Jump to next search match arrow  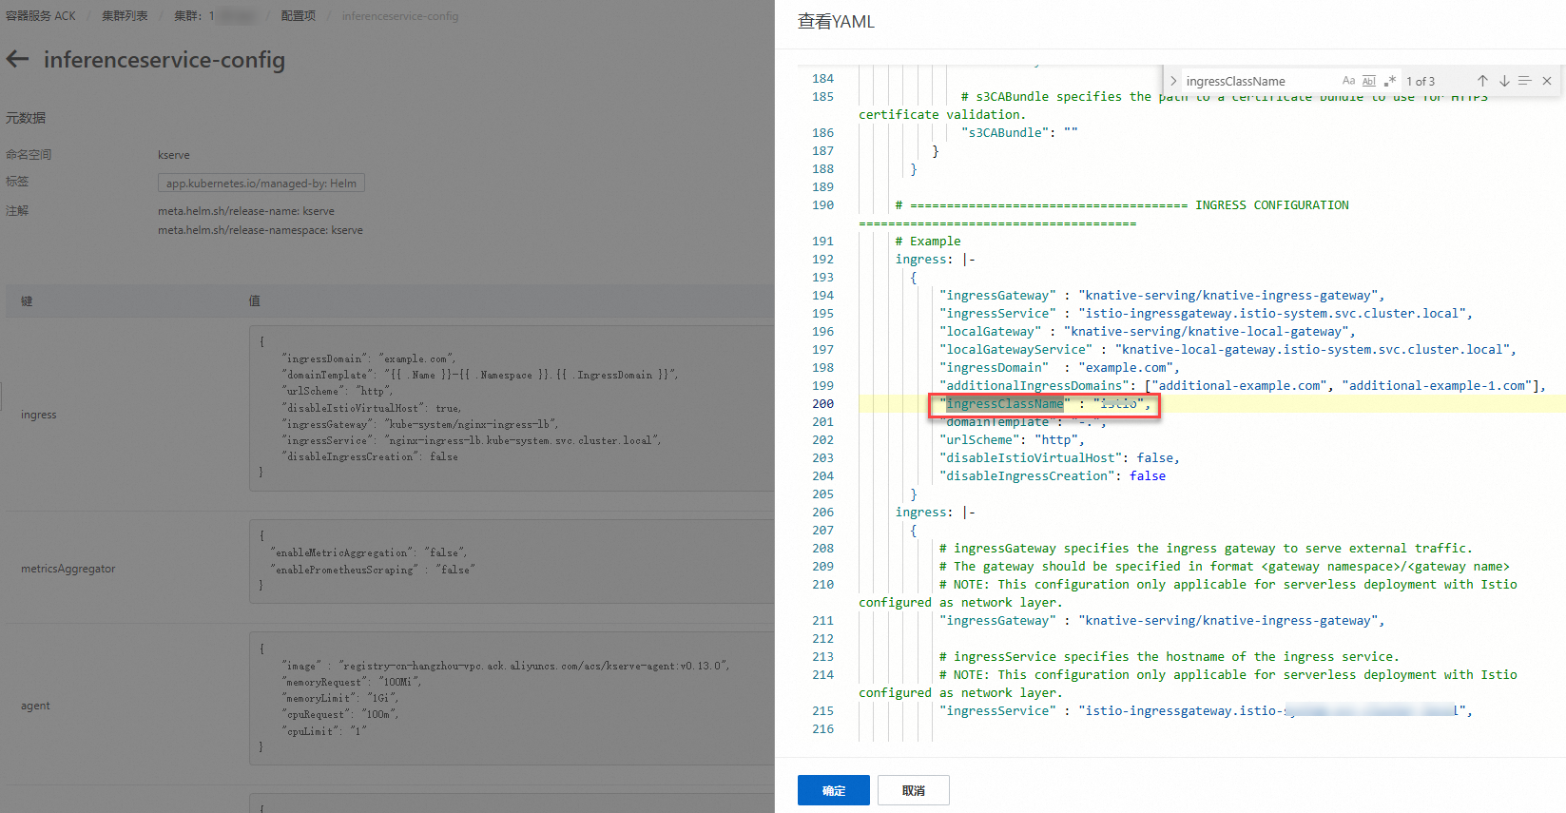tap(1504, 81)
